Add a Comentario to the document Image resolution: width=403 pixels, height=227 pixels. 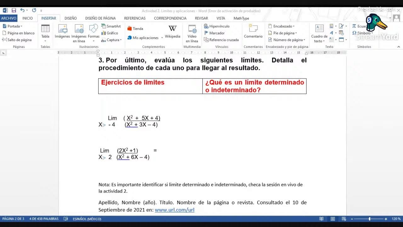pyautogui.click(x=253, y=32)
